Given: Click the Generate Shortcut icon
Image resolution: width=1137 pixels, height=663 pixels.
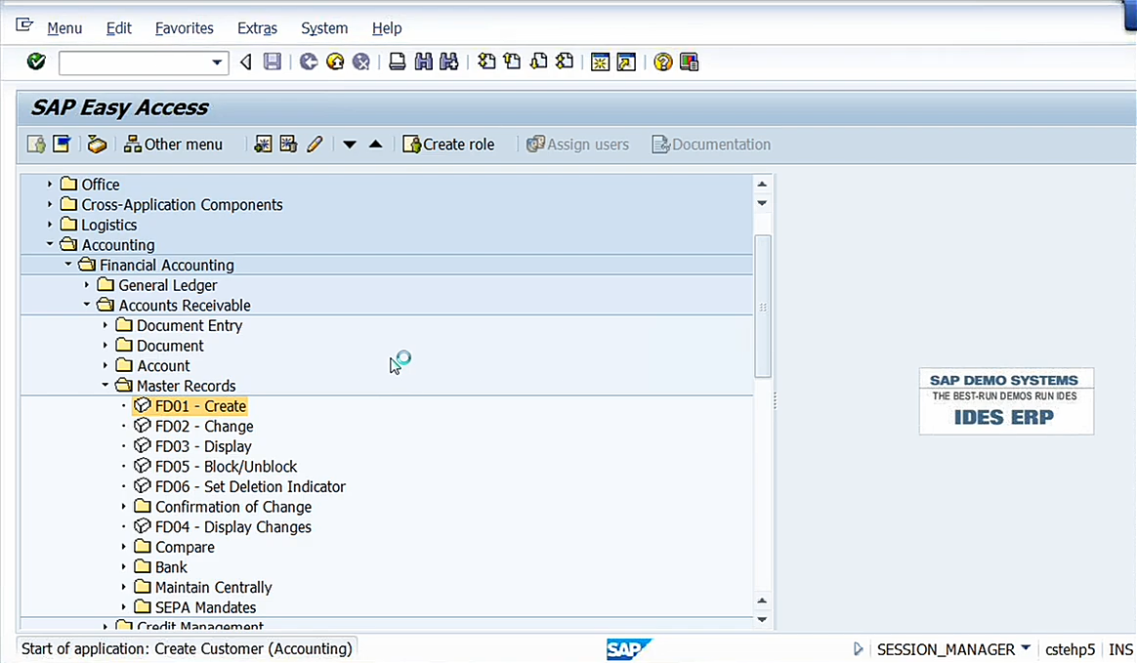Looking at the screenshot, I should [626, 62].
